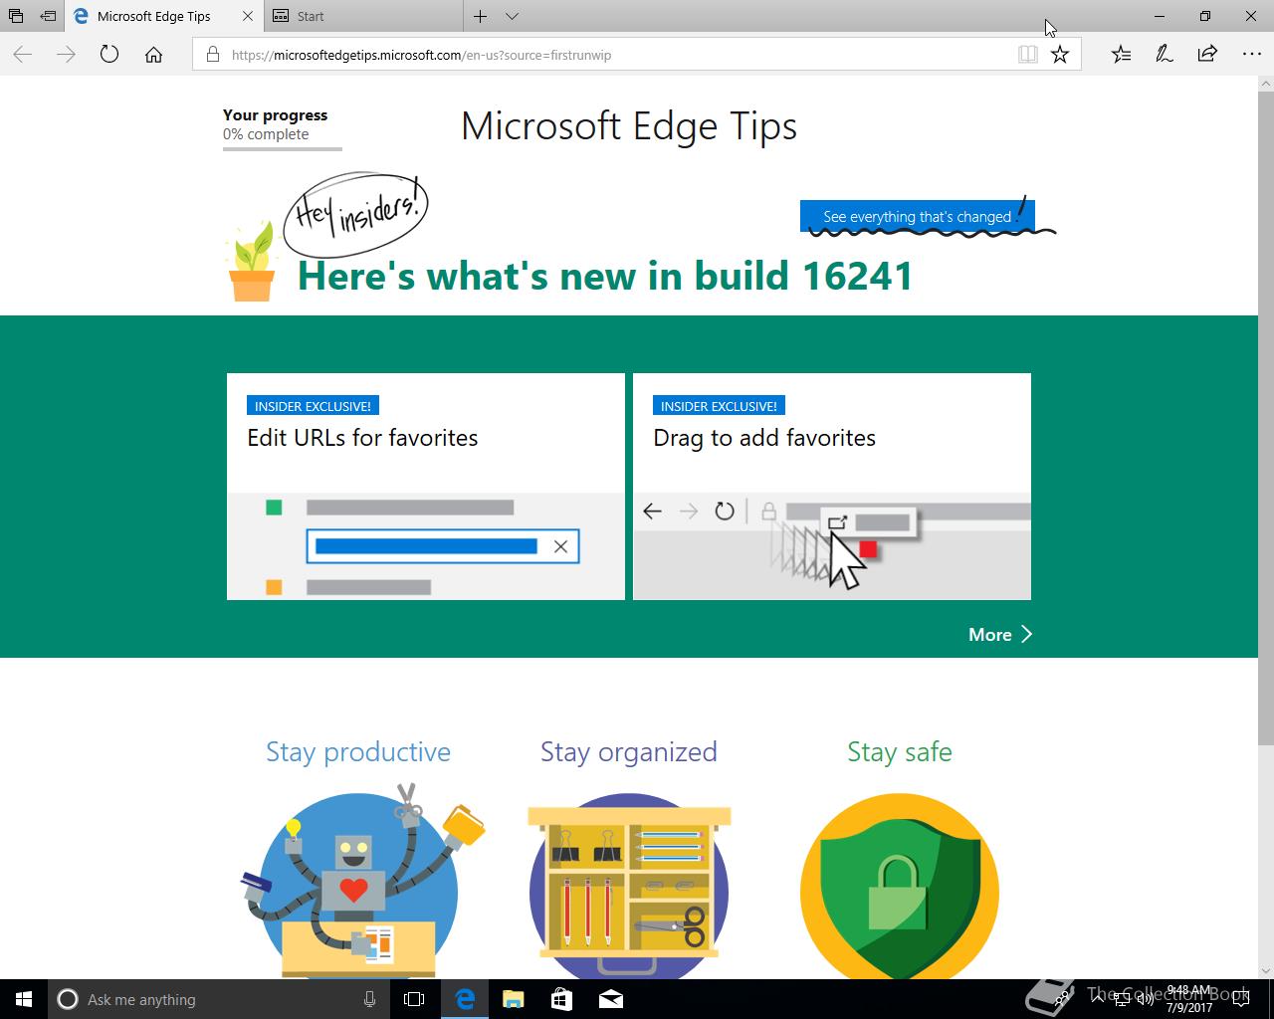Click the Forward navigation arrow

tap(67, 55)
